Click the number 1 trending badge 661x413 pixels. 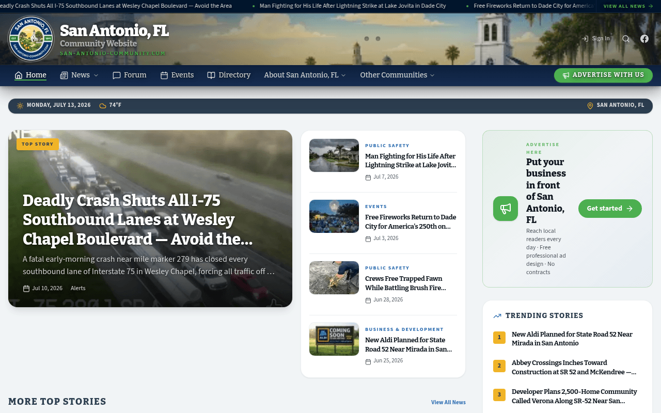(x=499, y=338)
